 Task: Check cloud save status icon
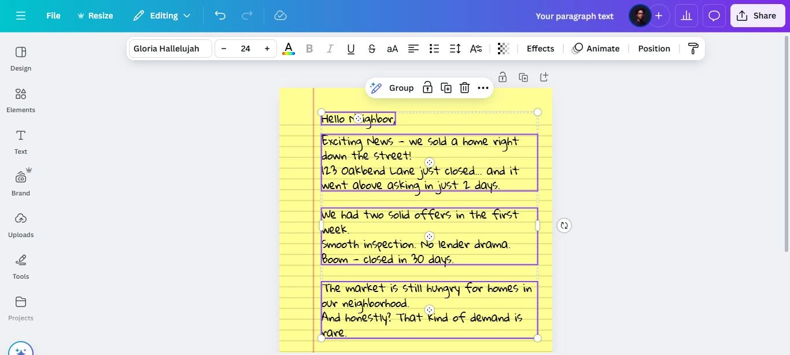(x=280, y=16)
